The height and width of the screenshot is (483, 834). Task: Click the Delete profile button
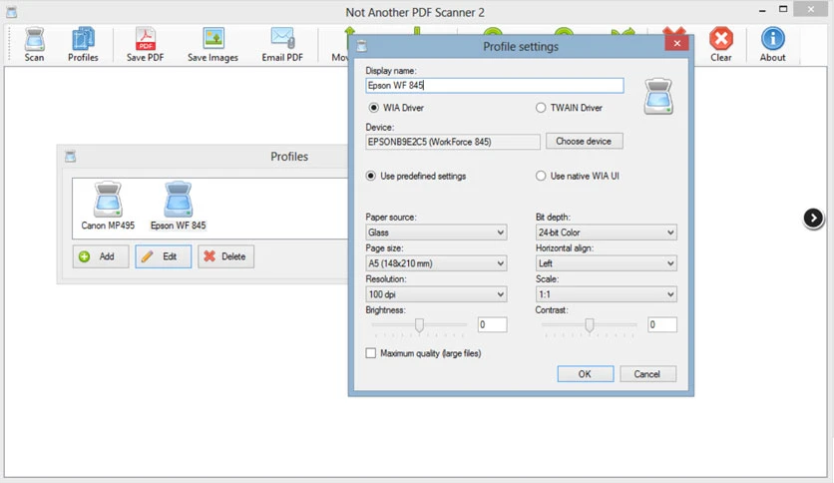[226, 256]
